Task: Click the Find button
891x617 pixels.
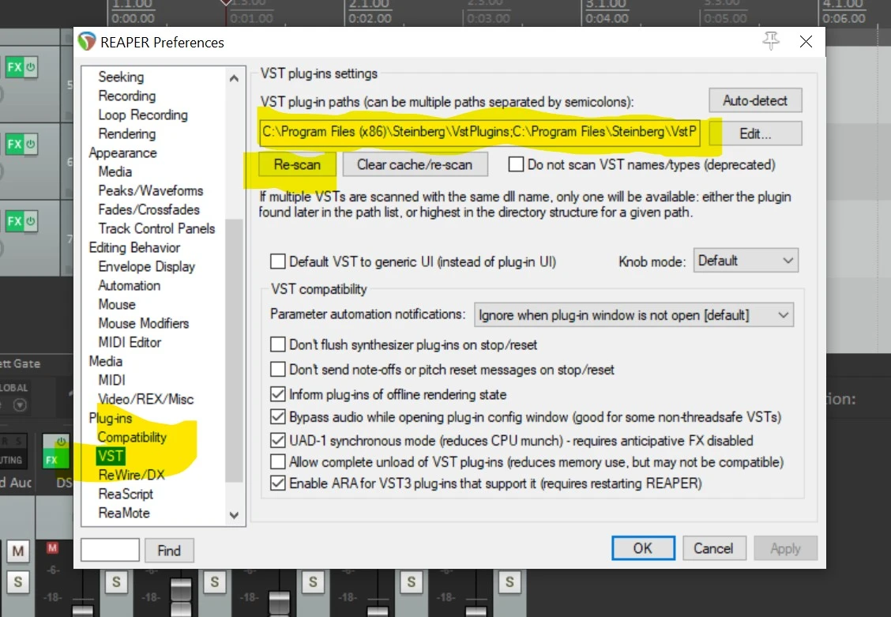Action: tap(169, 550)
